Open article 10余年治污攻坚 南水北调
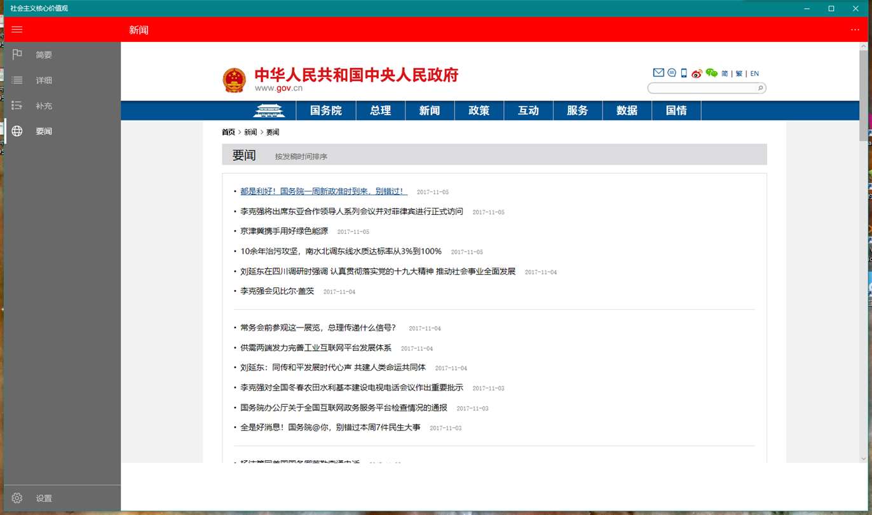 click(341, 251)
